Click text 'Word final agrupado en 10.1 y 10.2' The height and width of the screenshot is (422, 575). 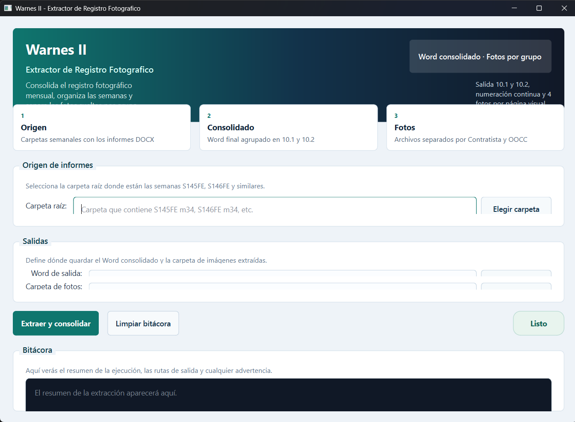click(x=261, y=140)
